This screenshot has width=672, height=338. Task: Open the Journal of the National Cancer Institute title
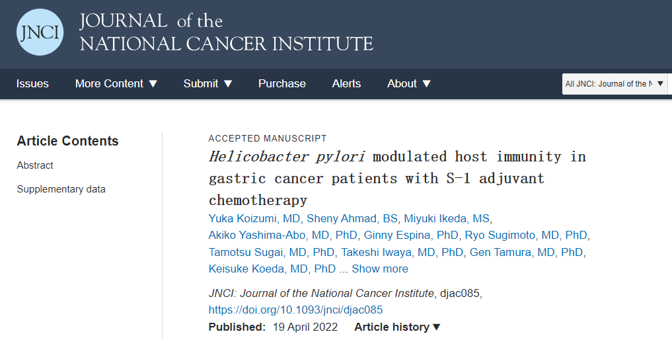226,32
